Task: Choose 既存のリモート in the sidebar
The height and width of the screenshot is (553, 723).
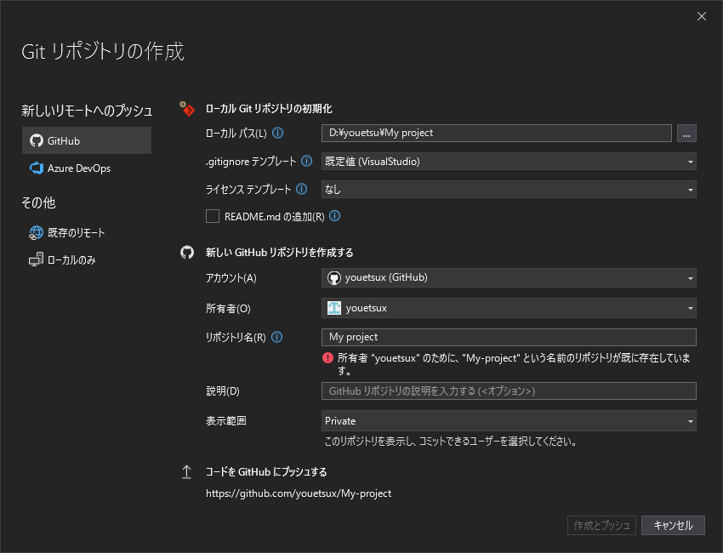Action: coord(76,232)
